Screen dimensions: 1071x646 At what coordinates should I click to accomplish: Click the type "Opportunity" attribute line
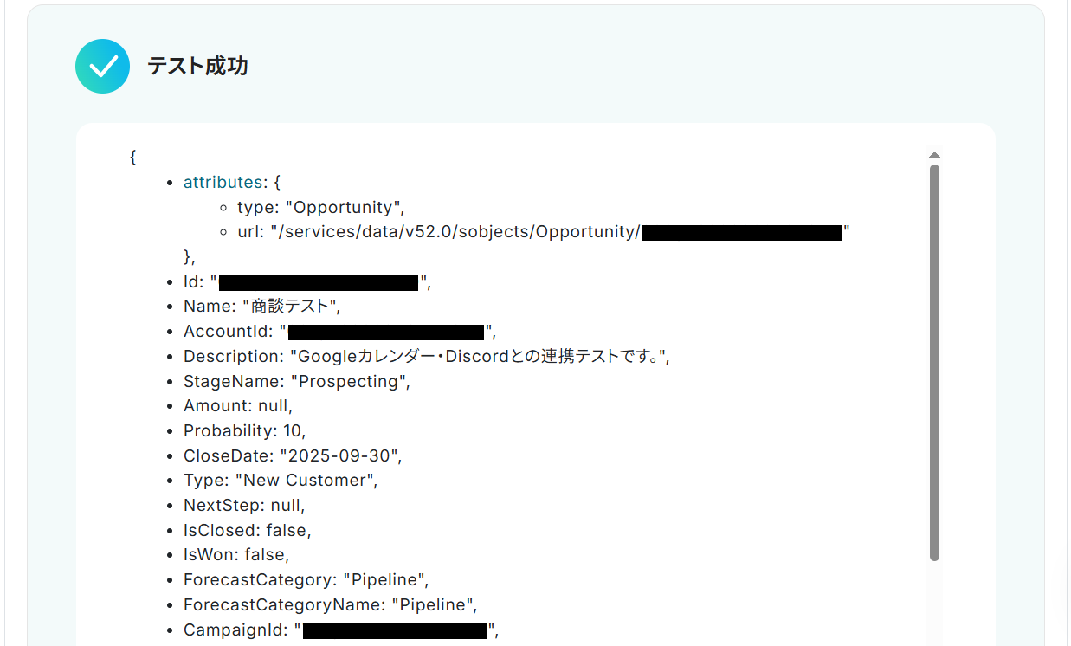click(321, 208)
